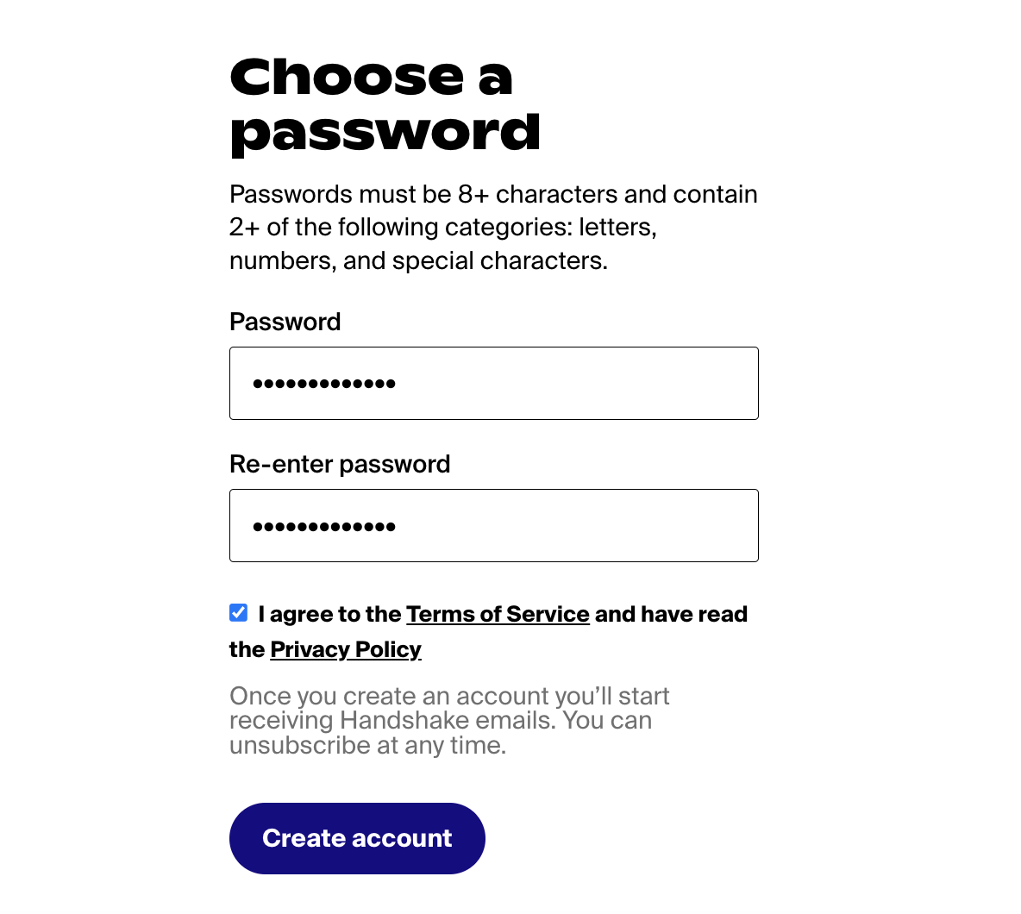Click the blue checkbox near the agreement text
This screenshot has height=914, width=1021.
238,612
